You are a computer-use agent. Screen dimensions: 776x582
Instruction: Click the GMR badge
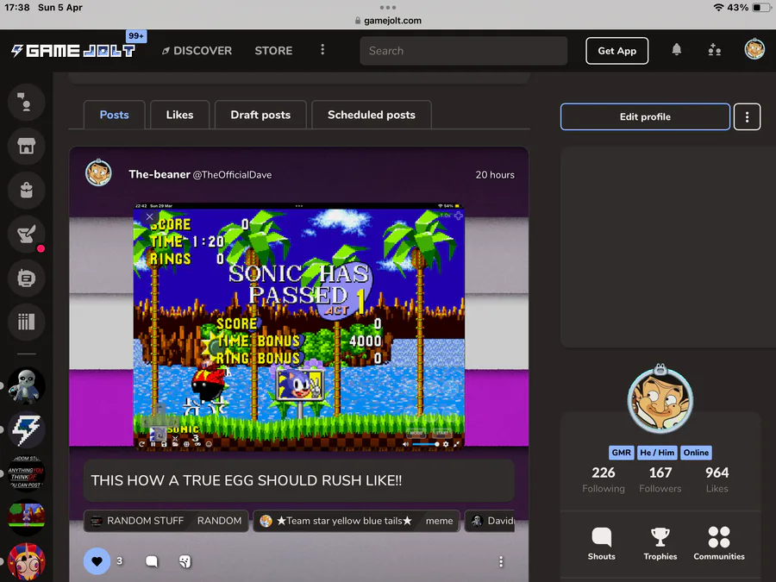621,453
